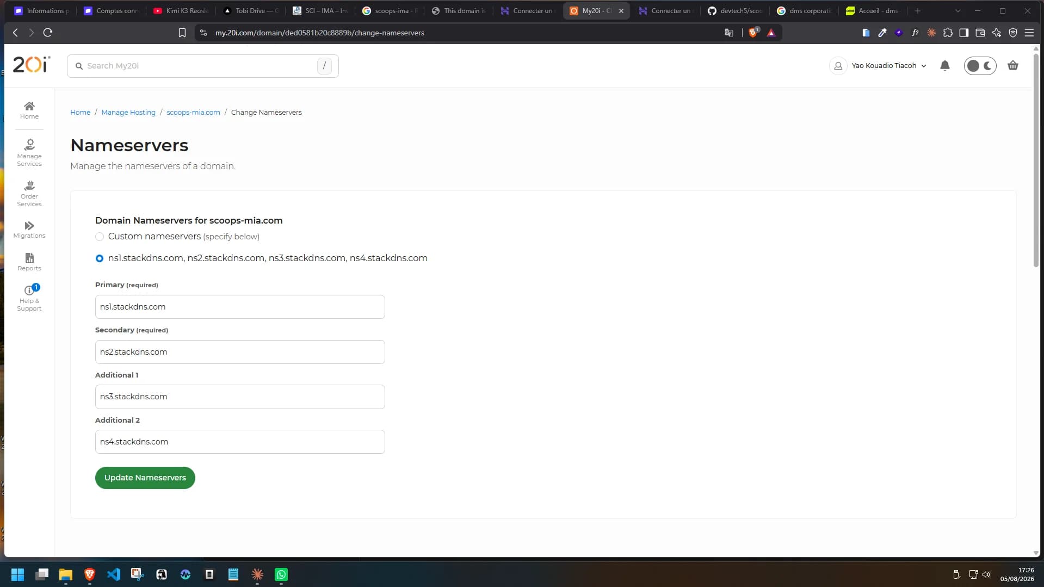Open the Windows Start menu
The height and width of the screenshot is (587, 1044).
coord(18,574)
